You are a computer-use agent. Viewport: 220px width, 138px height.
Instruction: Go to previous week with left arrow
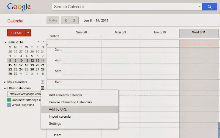[65, 20]
